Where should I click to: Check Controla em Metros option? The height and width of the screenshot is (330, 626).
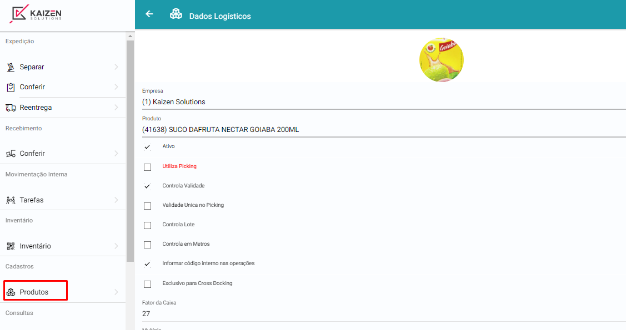click(x=147, y=245)
